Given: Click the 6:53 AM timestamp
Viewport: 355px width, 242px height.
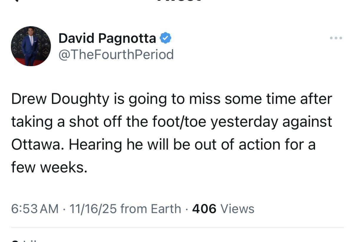Looking at the screenshot, I should [34, 208].
